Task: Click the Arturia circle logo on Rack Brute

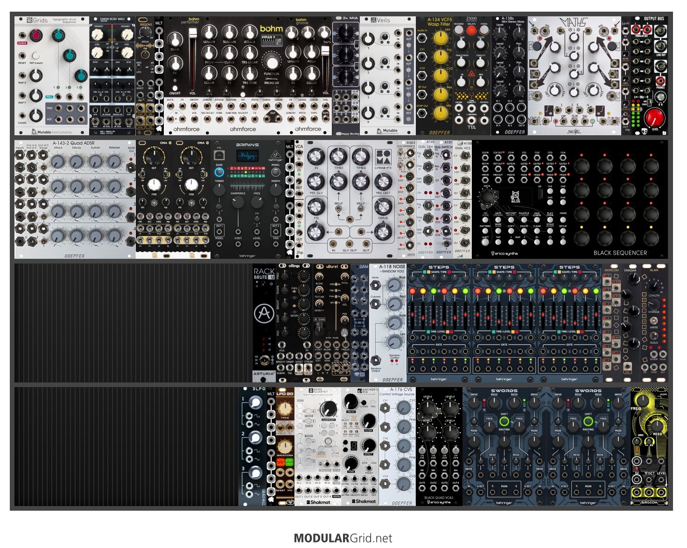Action: (x=264, y=314)
